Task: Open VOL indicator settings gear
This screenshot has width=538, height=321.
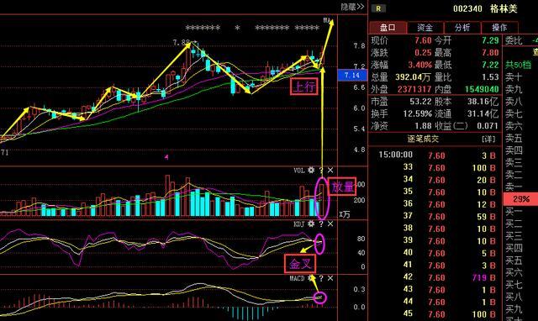Action: [x=311, y=170]
